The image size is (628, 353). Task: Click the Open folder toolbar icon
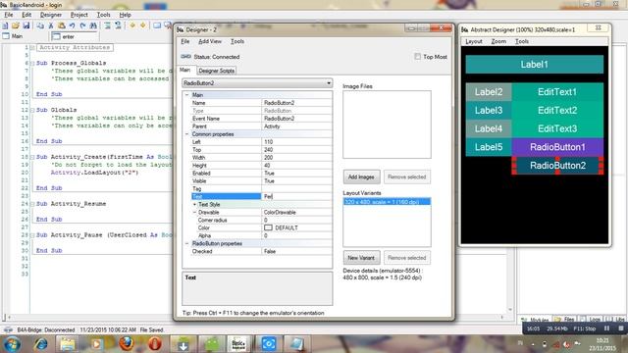tap(16, 25)
